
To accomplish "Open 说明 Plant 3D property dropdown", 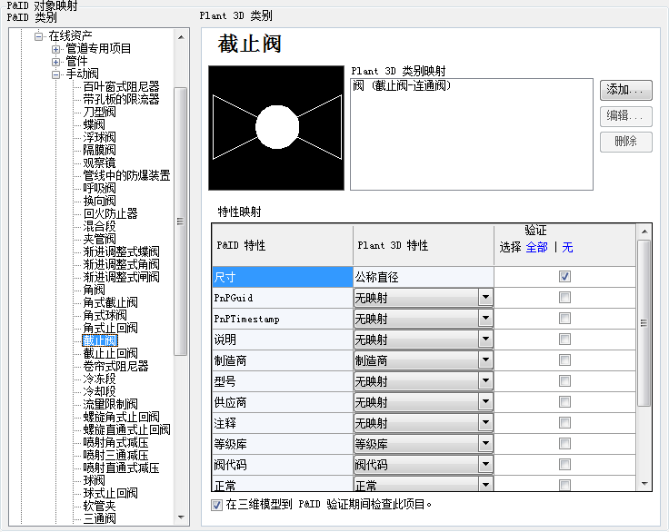I will pos(485,340).
